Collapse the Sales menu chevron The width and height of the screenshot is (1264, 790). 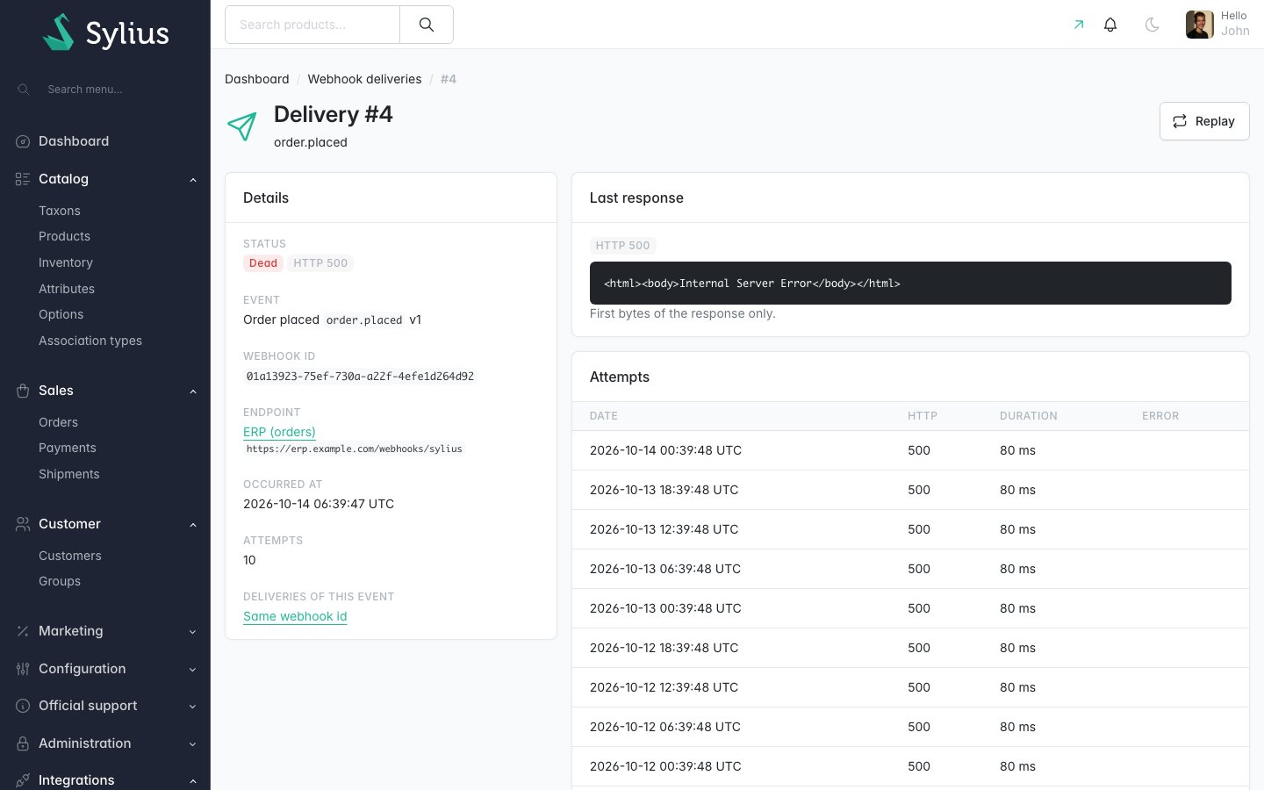193,391
